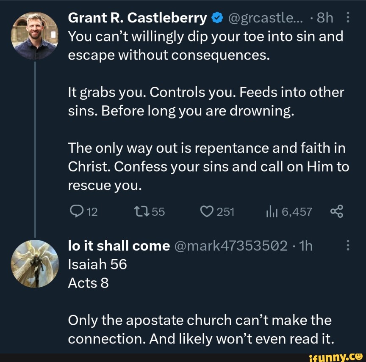Open the angel avatar of replier
The image size is (366, 362).
35,263
